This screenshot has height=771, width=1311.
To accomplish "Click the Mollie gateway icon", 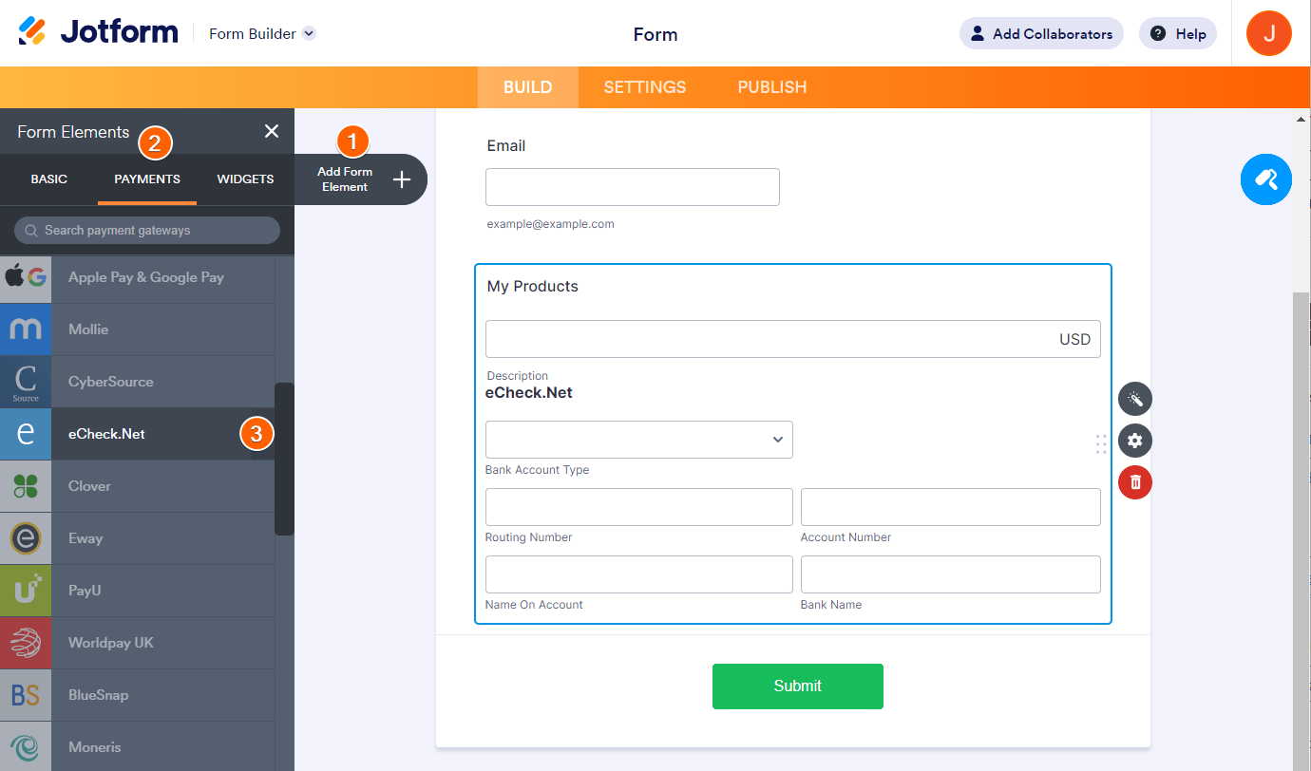I will coord(26,329).
